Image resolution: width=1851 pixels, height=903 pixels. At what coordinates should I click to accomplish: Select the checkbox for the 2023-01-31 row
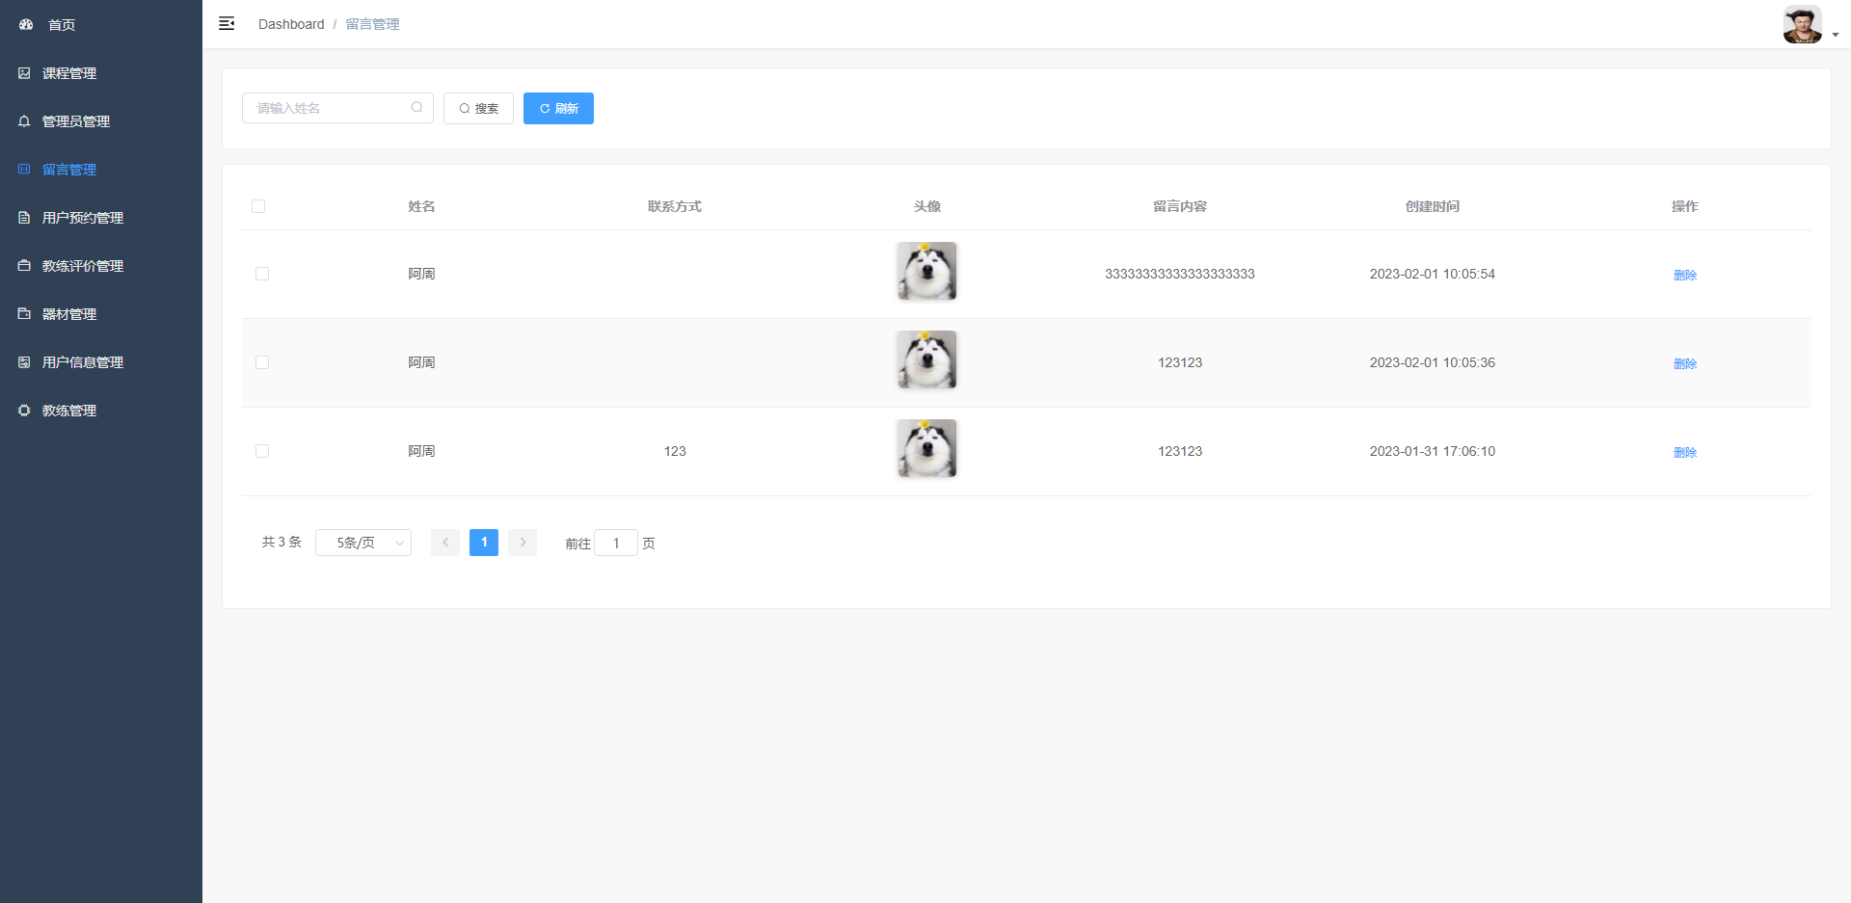(x=262, y=451)
